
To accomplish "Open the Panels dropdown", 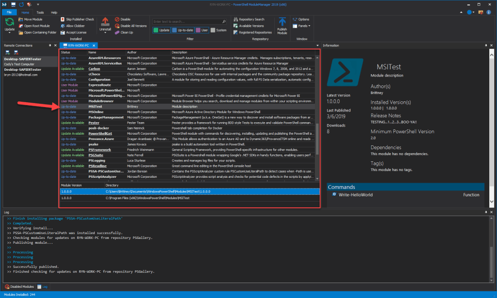I will pos(301,26).
